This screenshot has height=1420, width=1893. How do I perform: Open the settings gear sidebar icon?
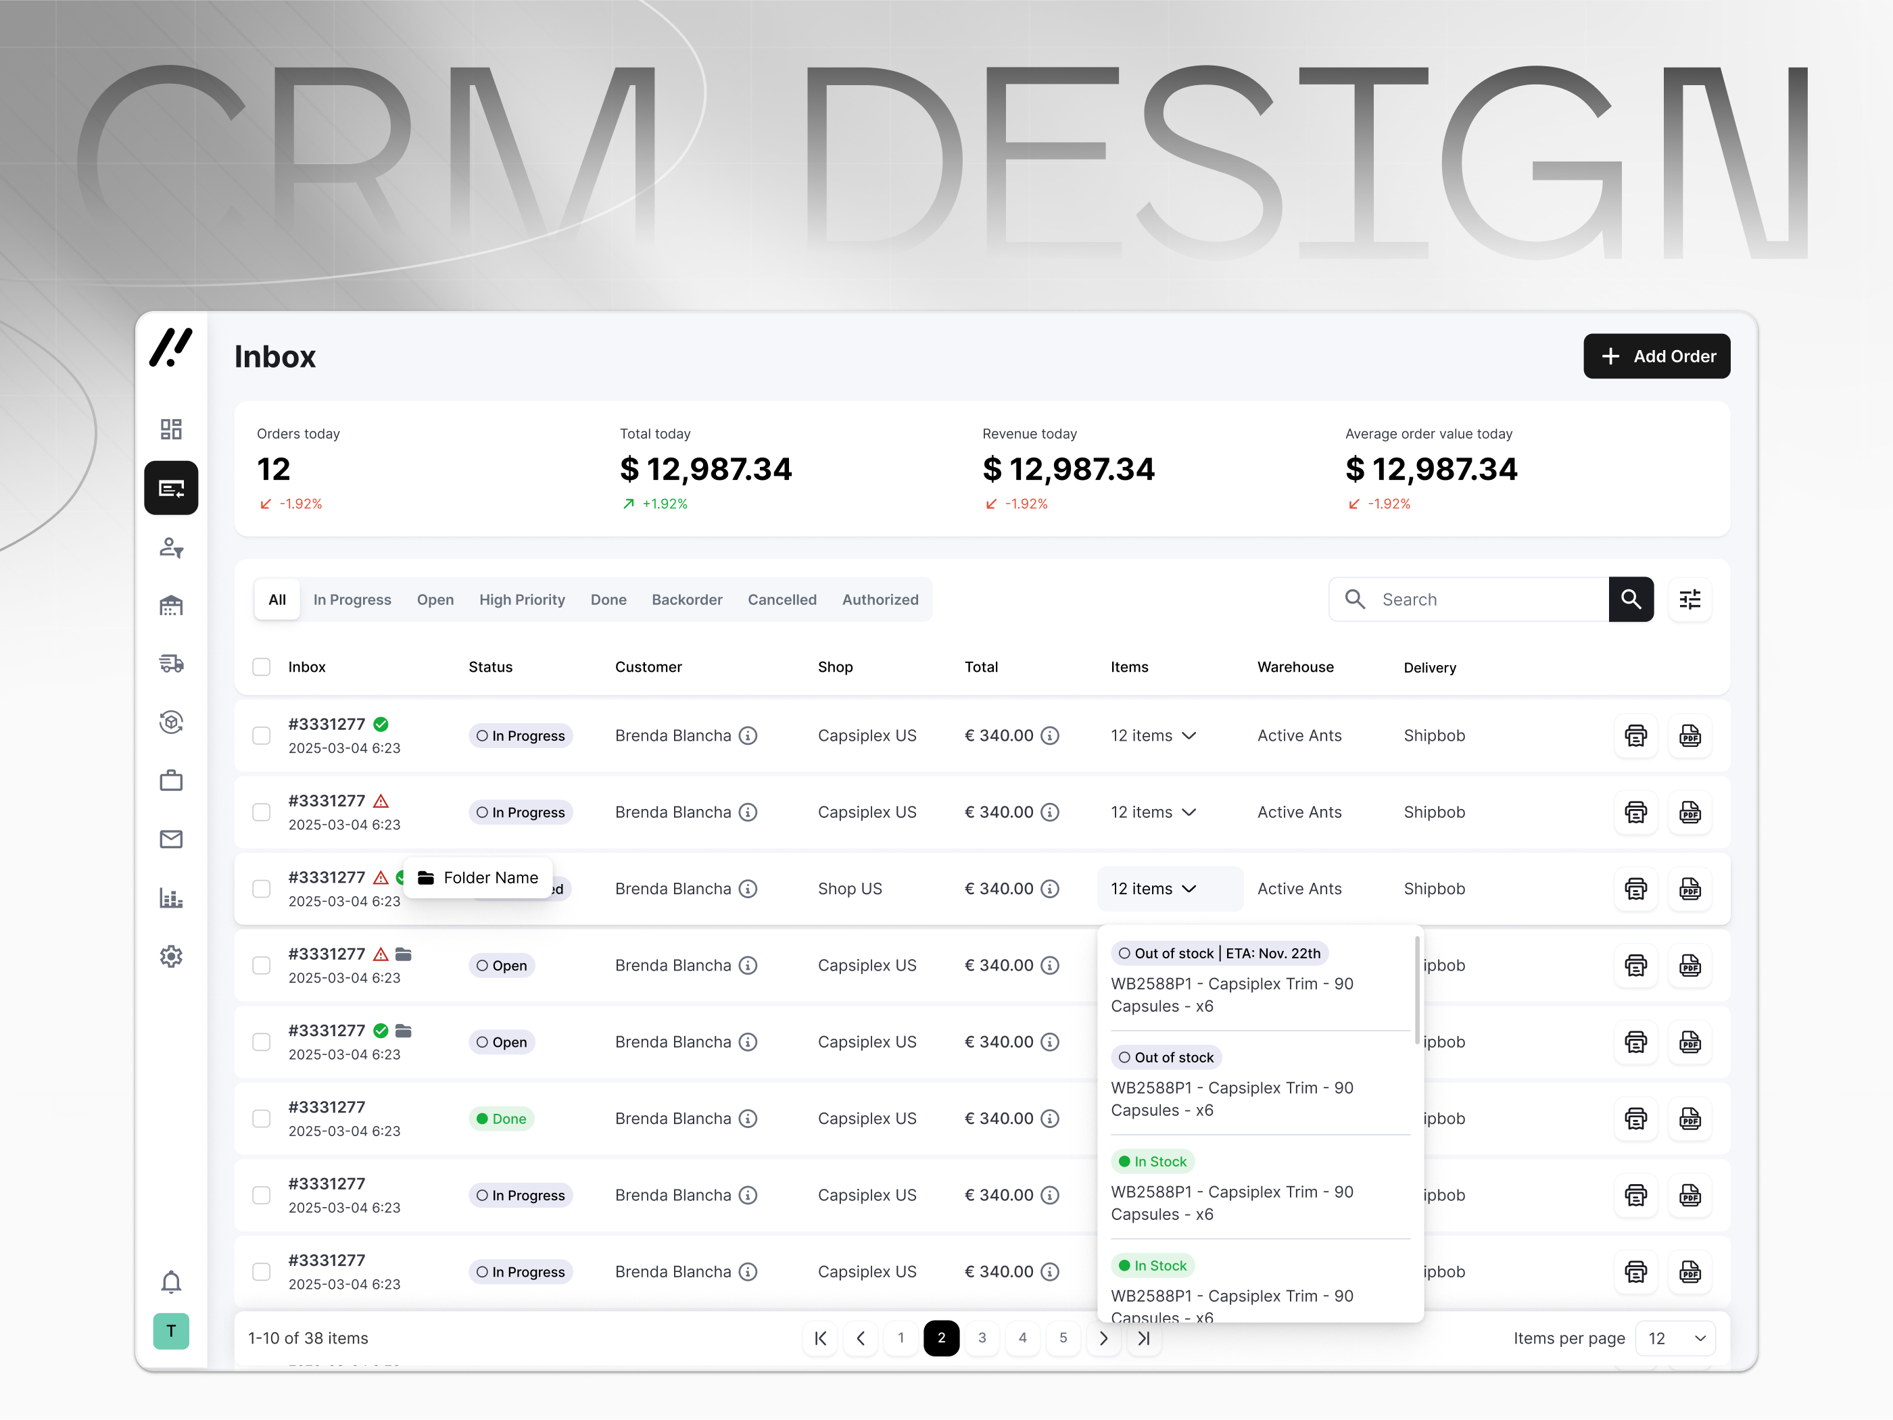pyautogui.click(x=171, y=957)
